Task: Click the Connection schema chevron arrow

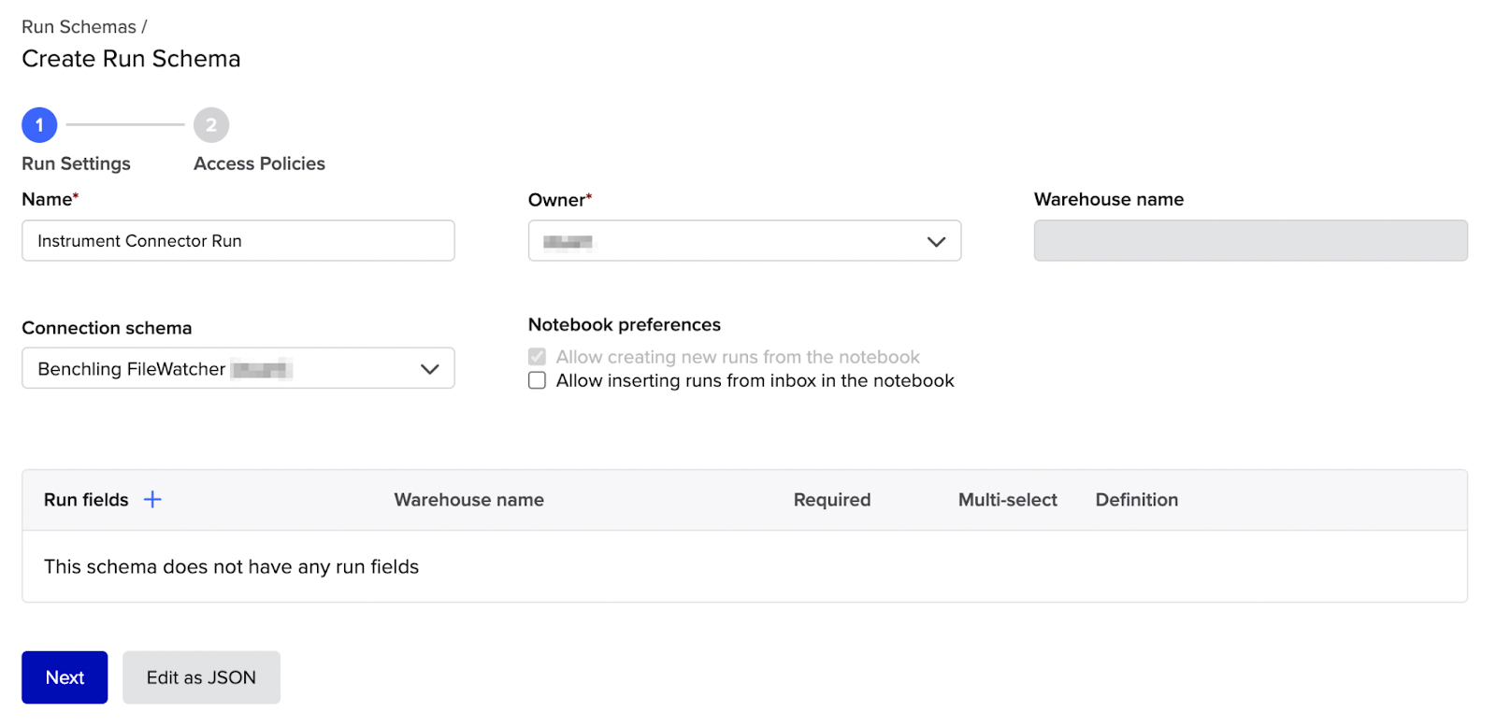Action: pyautogui.click(x=429, y=369)
